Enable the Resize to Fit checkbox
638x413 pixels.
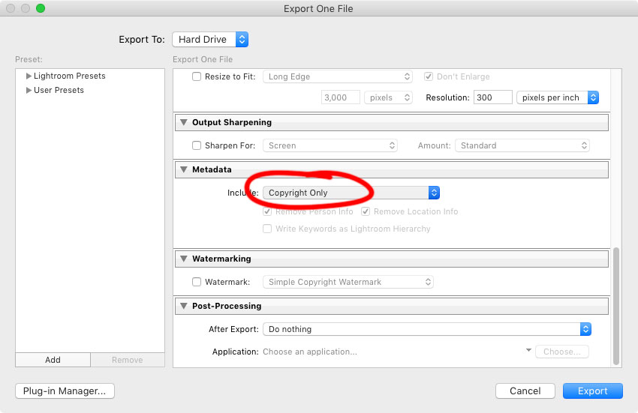click(x=197, y=76)
